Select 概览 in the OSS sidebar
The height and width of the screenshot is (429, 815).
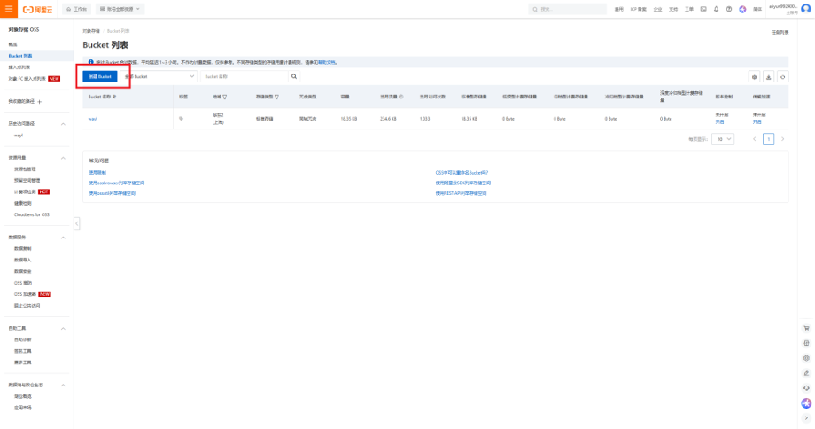coord(13,43)
